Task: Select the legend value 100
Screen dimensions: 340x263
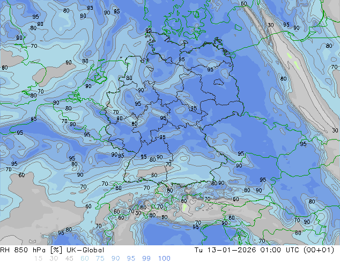Action: (164, 259)
